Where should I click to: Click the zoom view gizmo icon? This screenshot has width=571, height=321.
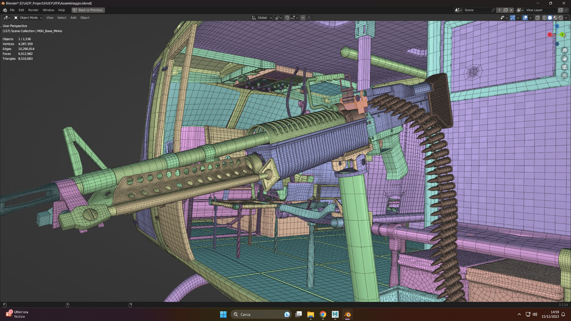point(564,51)
